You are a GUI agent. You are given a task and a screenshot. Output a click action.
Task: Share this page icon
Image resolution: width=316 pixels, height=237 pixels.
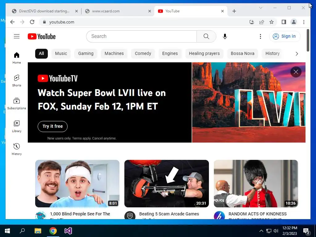click(262, 22)
